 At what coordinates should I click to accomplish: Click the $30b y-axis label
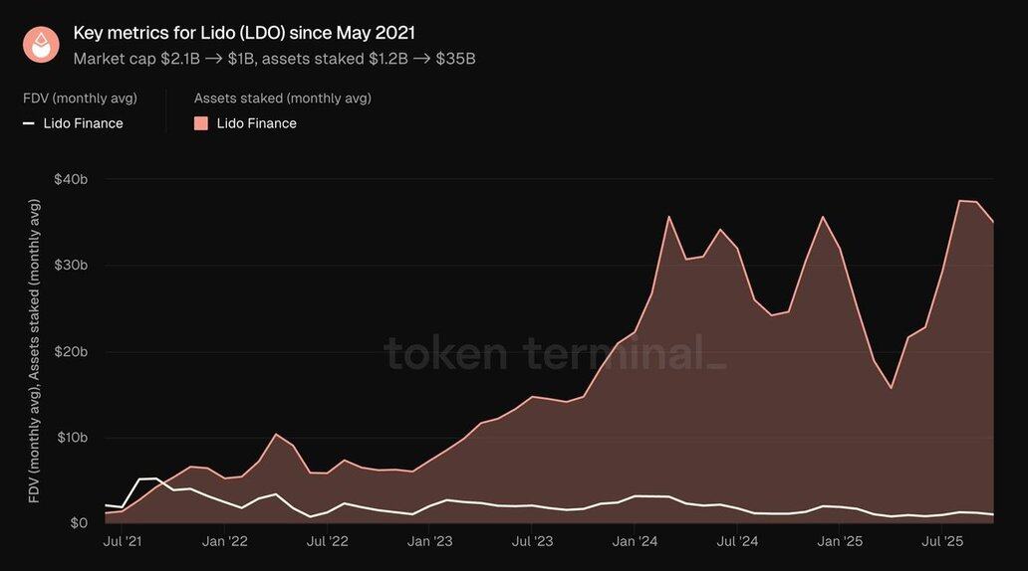[x=70, y=266]
